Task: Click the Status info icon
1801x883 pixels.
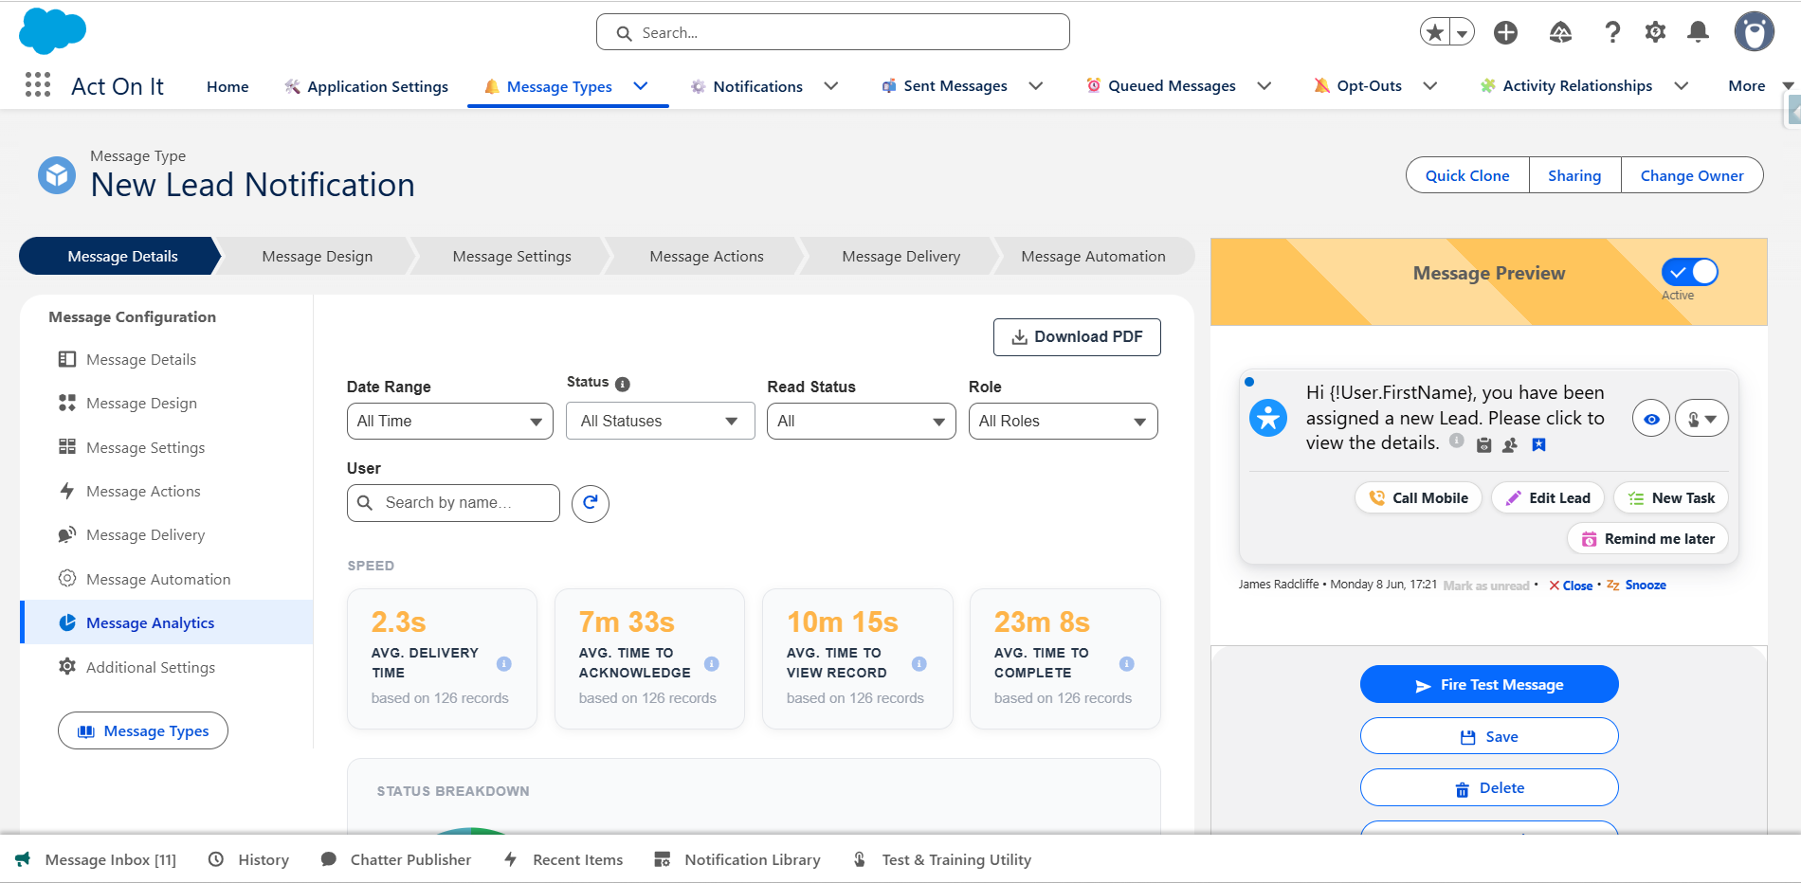Action: 622,384
